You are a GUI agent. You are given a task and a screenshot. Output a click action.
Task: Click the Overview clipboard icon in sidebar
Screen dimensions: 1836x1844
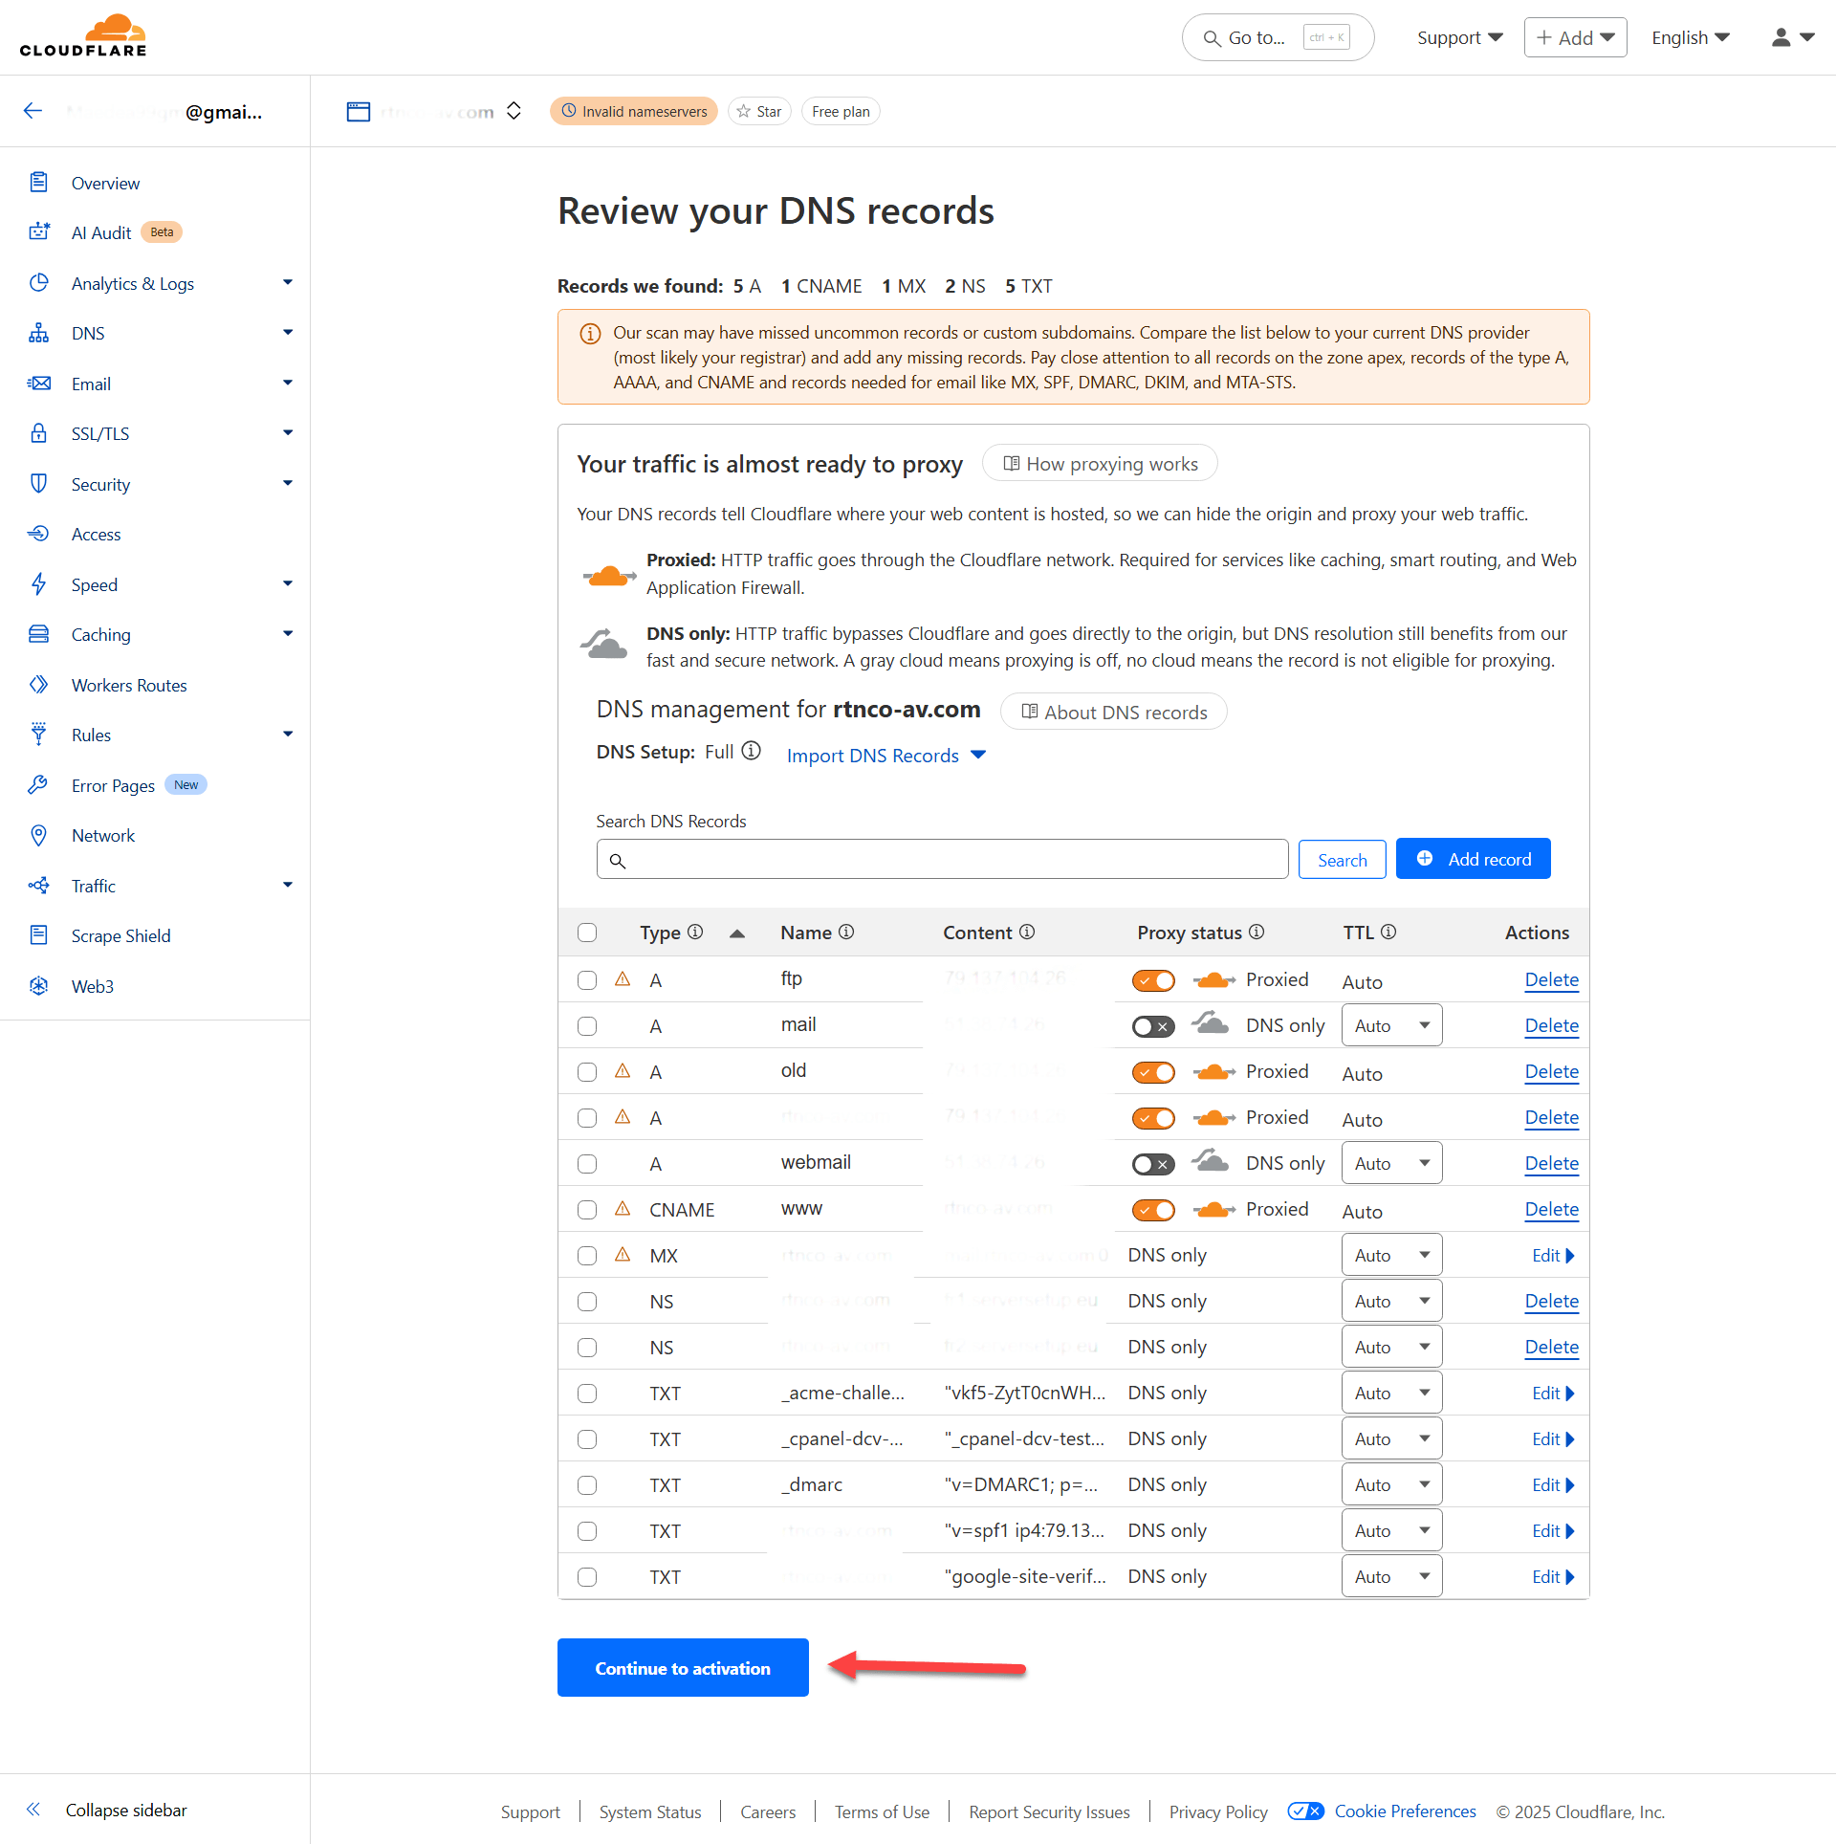[38, 182]
